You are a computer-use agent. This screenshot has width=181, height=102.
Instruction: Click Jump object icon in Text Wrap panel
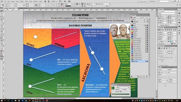[x=167, y=48]
